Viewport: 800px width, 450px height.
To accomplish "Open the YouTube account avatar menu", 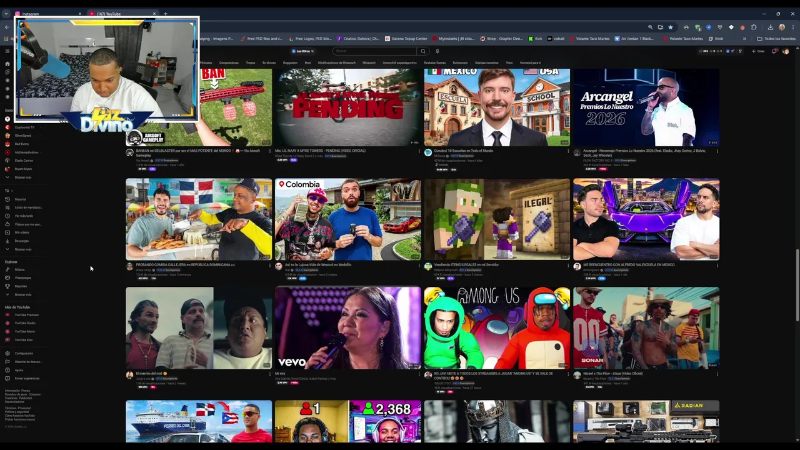I will point(786,51).
